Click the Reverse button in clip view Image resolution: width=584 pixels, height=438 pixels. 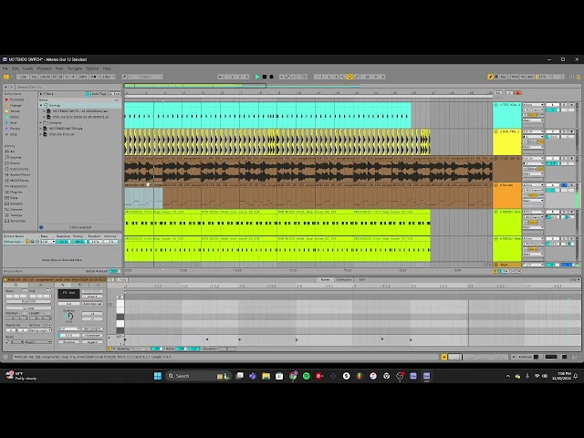tap(68, 342)
